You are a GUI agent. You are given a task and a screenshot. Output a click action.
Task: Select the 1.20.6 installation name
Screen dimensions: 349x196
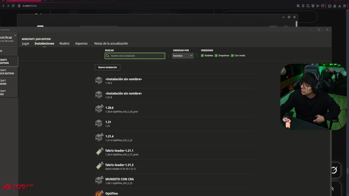[x=109, y=108]
